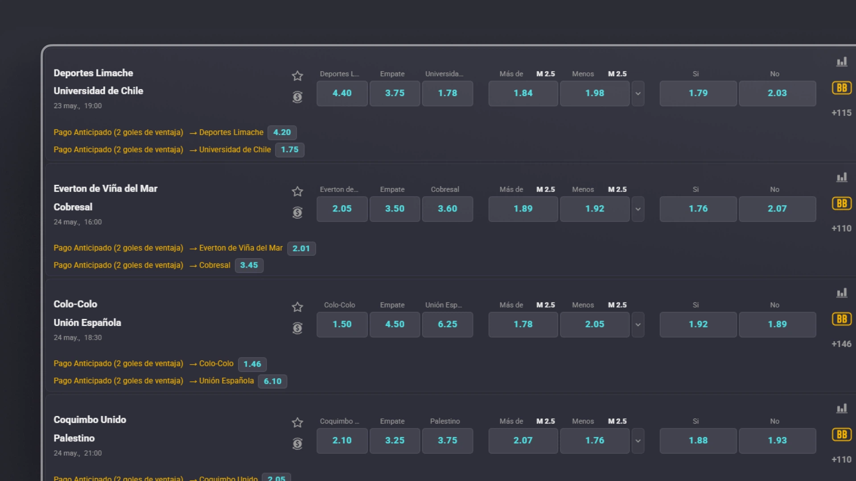Pick Palestino win at 3.75

click(448, 441)
